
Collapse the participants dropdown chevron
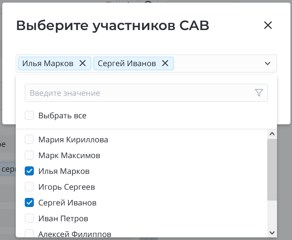(268, 63)
